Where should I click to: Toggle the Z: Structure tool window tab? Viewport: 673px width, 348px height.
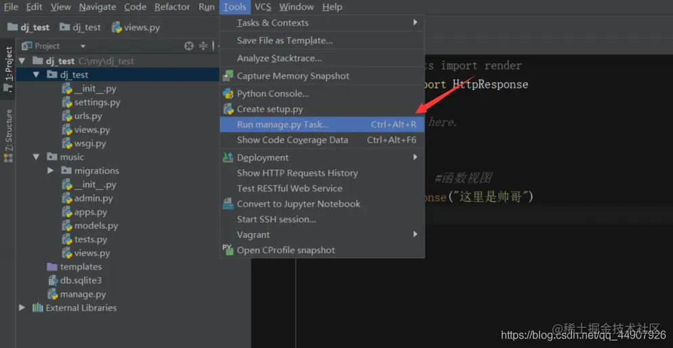click(7, 135)
